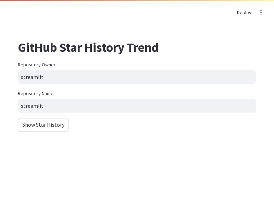274x206 pixels.
Task: Place cursor after 'streamlit' in the owner field
Action: tap(44, 77)
